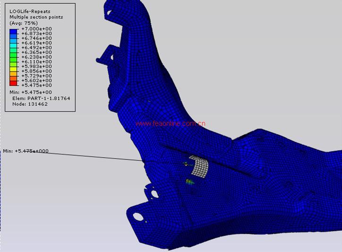Select the legend 'Min: +5.475e+00' line
Viewport: 342px width, 252px height.
[x=31, y=92]
